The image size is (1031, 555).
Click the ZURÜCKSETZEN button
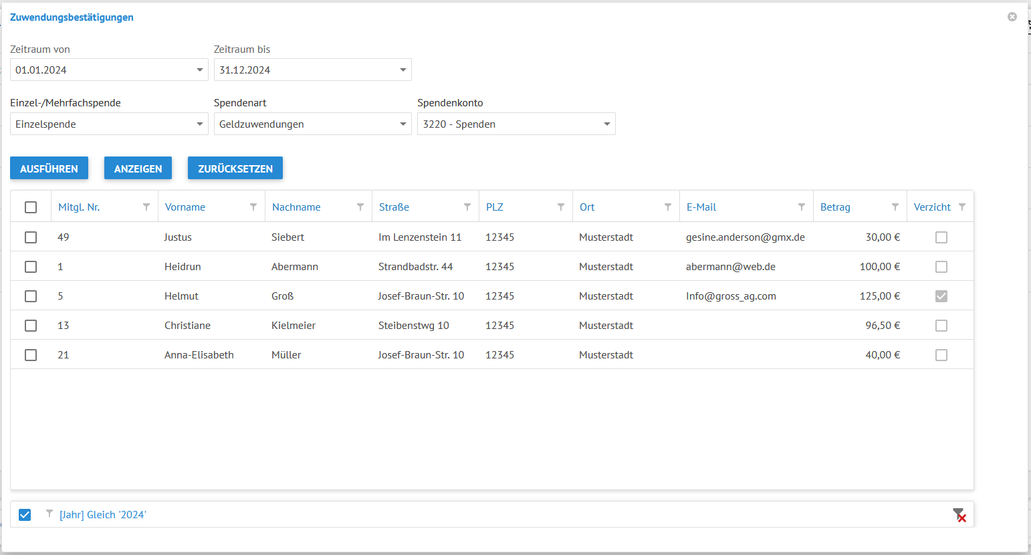tap(235, 169)
